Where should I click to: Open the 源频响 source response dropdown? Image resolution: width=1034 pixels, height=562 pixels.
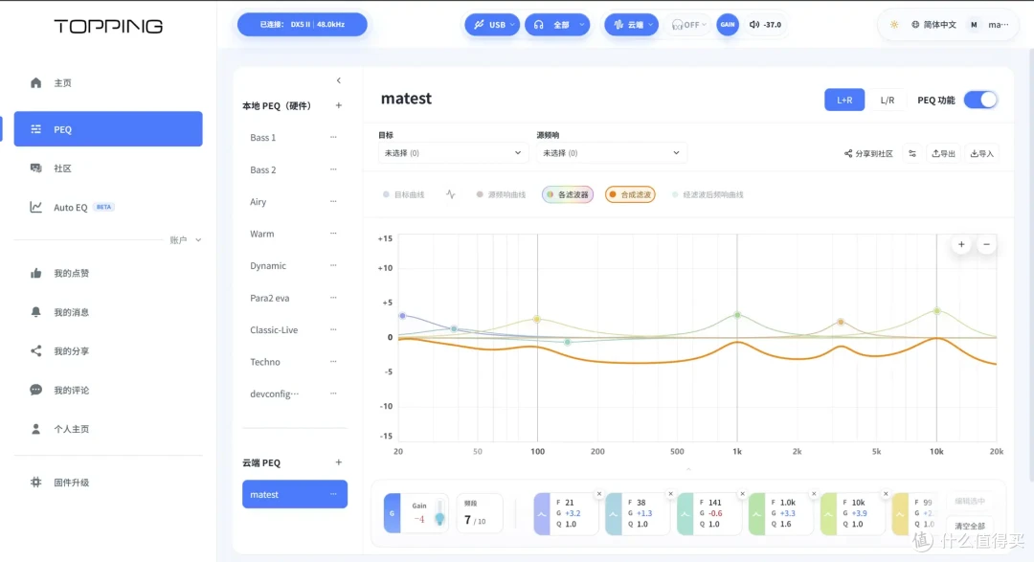611,153
